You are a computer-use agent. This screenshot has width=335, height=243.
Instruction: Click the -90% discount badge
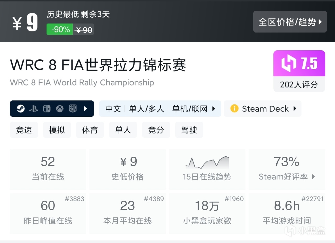click(60, 29)
